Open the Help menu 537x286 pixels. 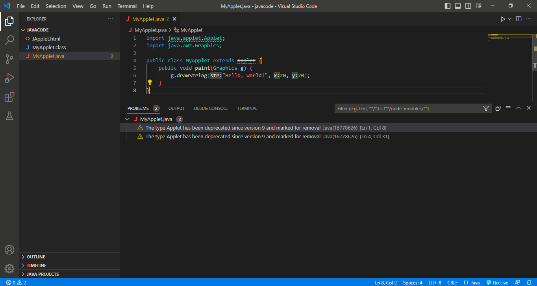[148, 6]
